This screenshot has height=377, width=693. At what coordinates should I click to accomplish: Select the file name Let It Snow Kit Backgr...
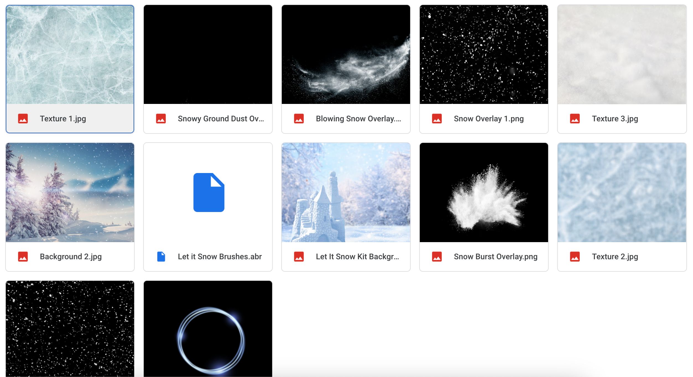point(358,256)
